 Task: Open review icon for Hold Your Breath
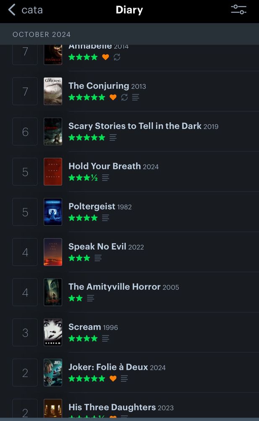coord(105,178)
